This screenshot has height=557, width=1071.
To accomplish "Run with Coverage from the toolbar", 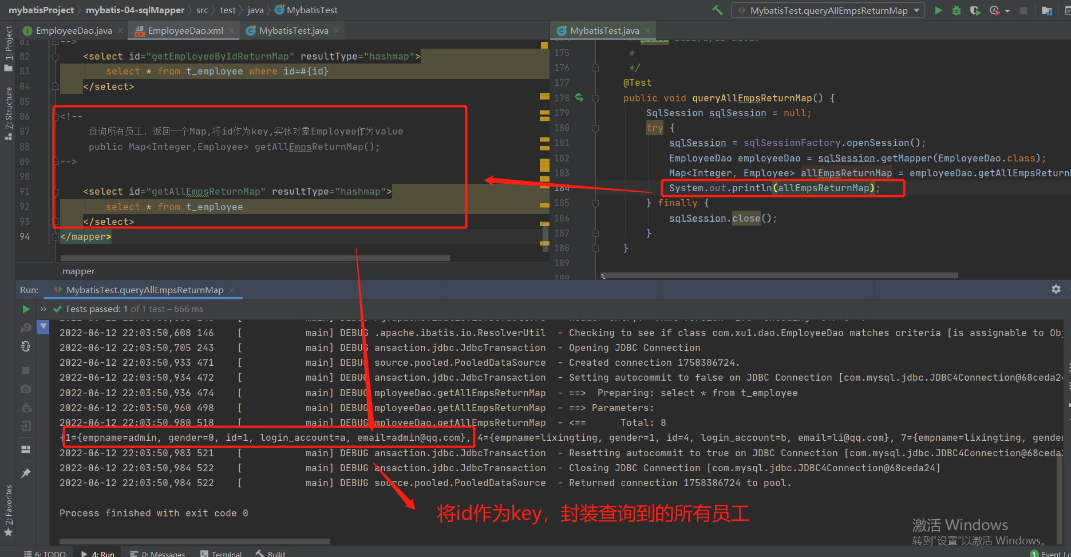I will pyautogui.click(x=975, y=10).
